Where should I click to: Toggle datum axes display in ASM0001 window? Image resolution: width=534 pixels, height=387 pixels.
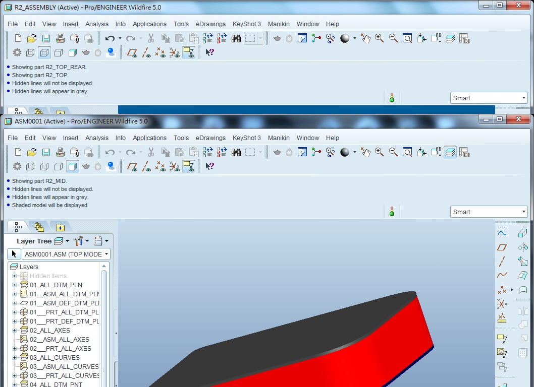[146, 166]
